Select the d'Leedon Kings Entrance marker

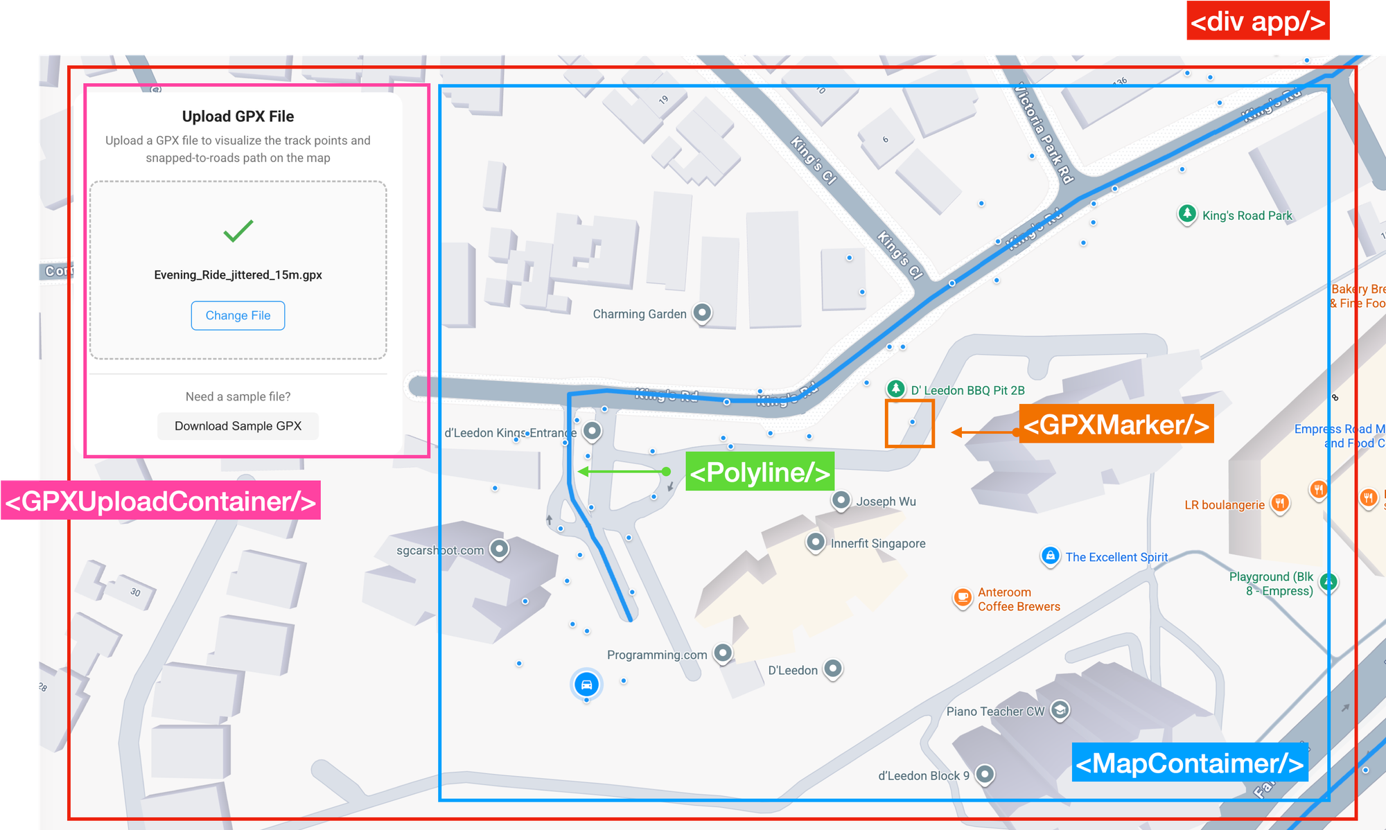click(x=590, y=431)
